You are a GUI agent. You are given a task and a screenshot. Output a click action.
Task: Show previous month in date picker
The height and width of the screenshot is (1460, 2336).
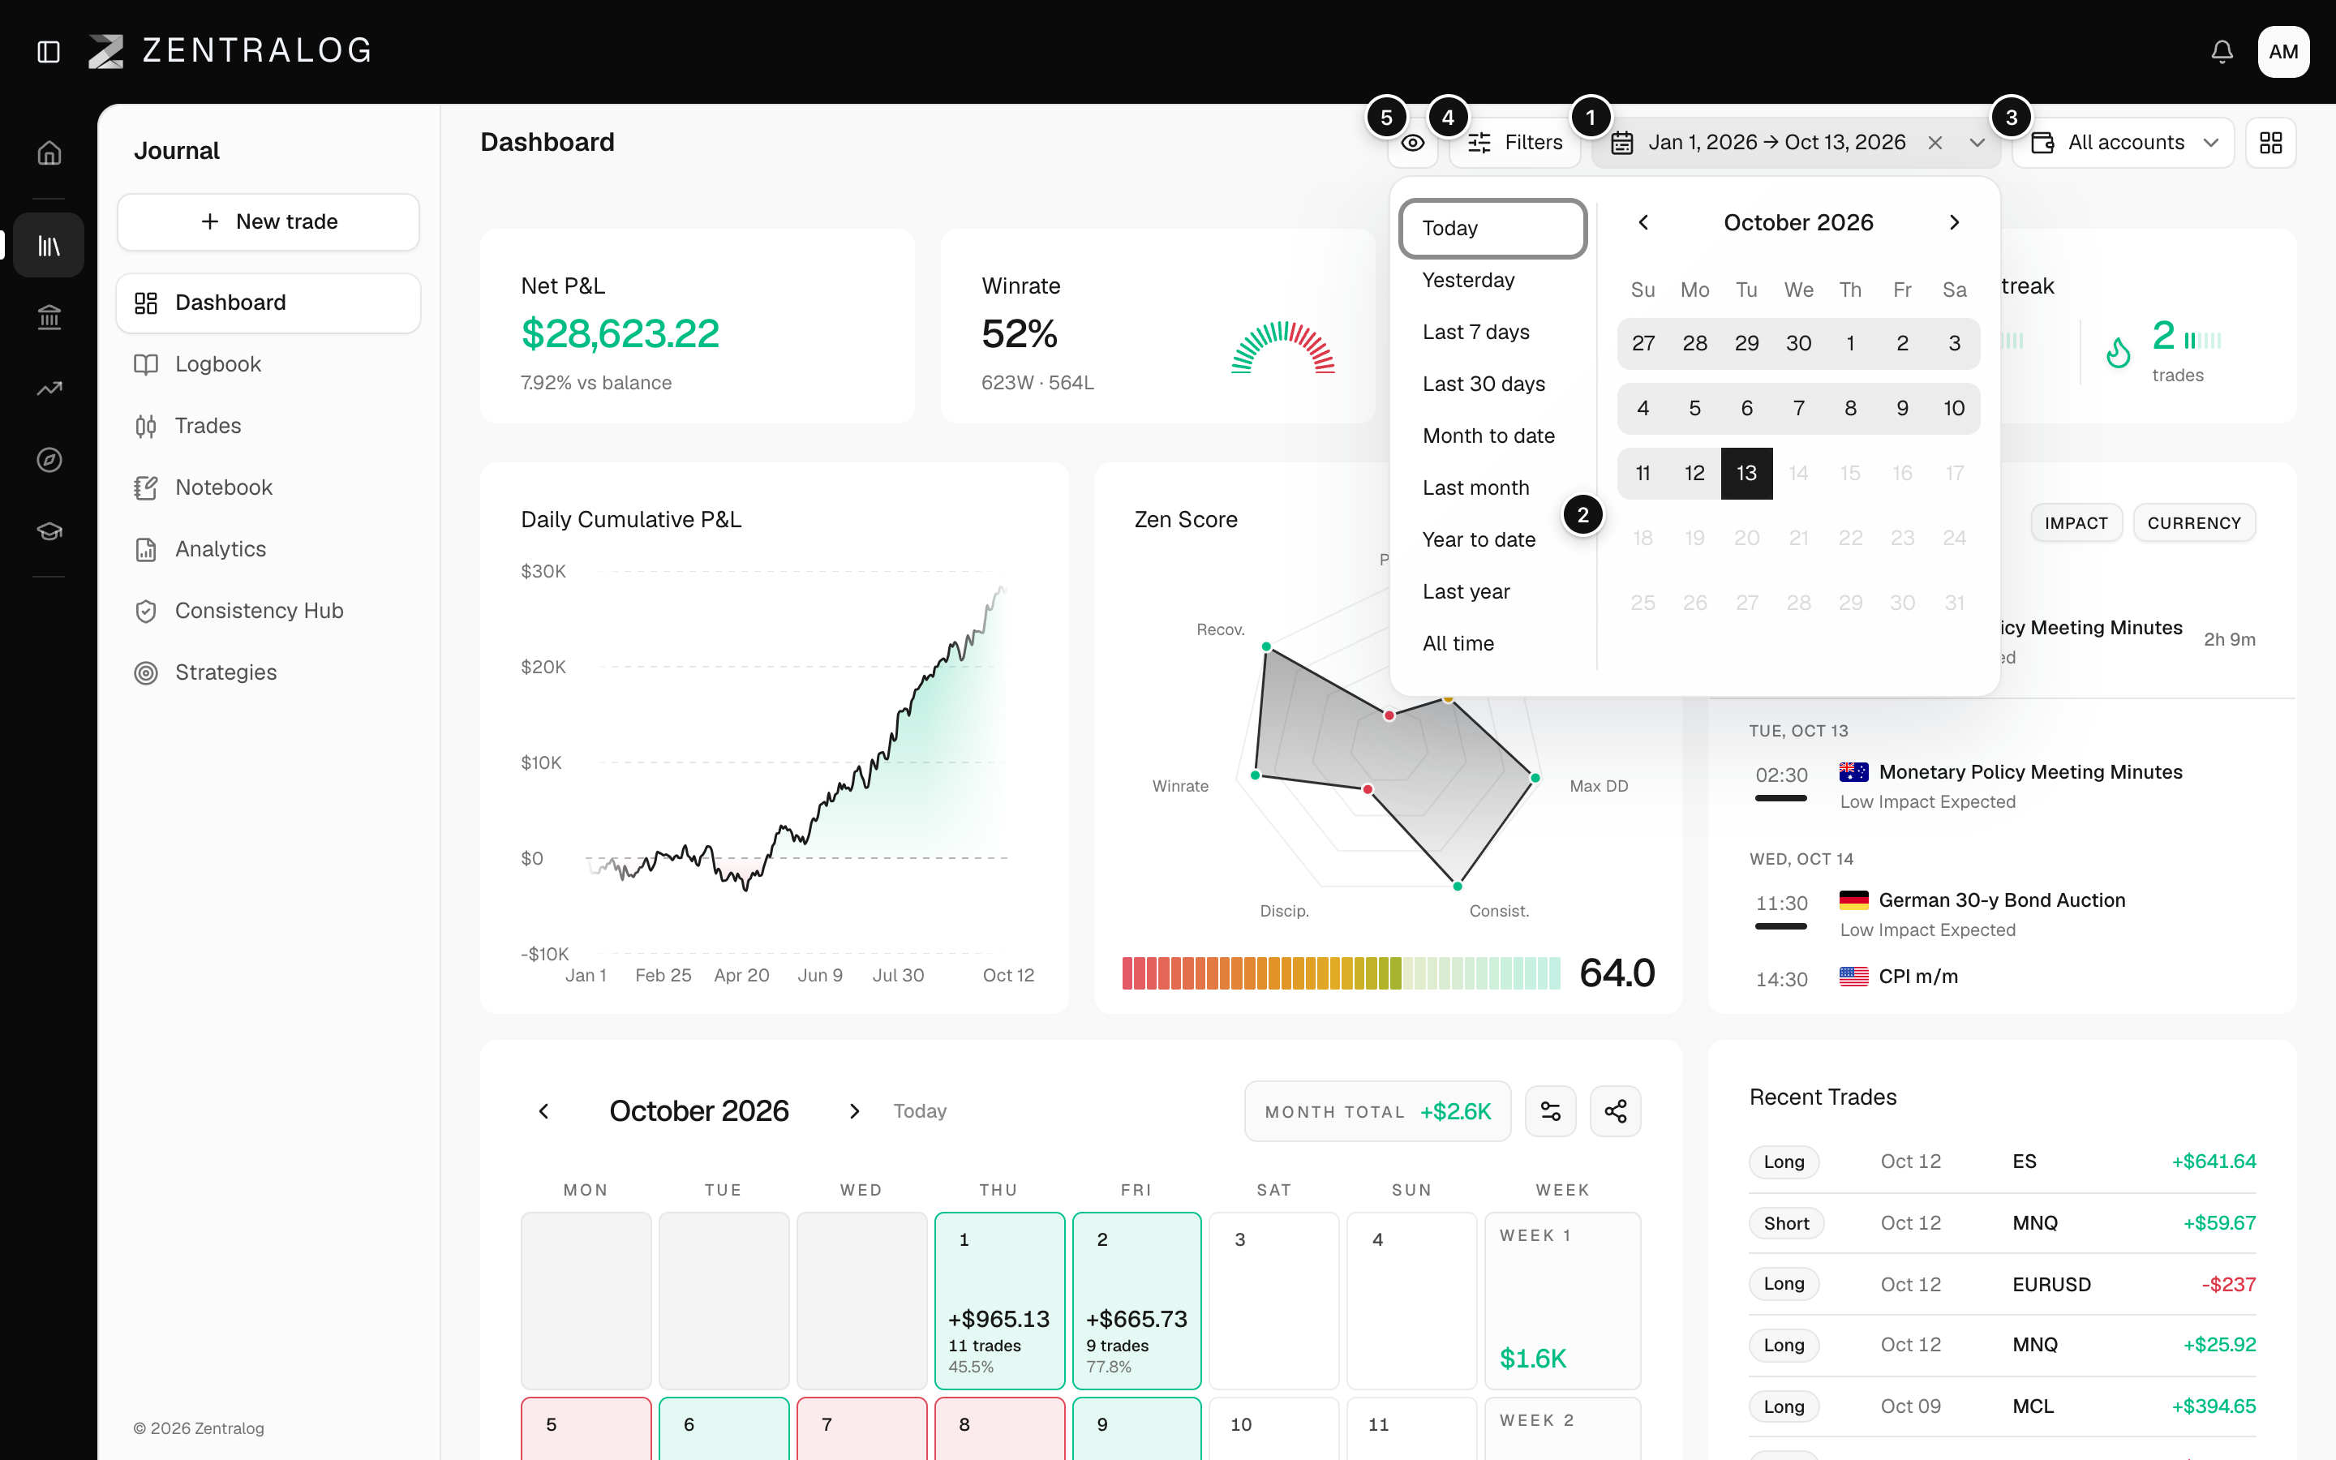[x=1643, y=223]
